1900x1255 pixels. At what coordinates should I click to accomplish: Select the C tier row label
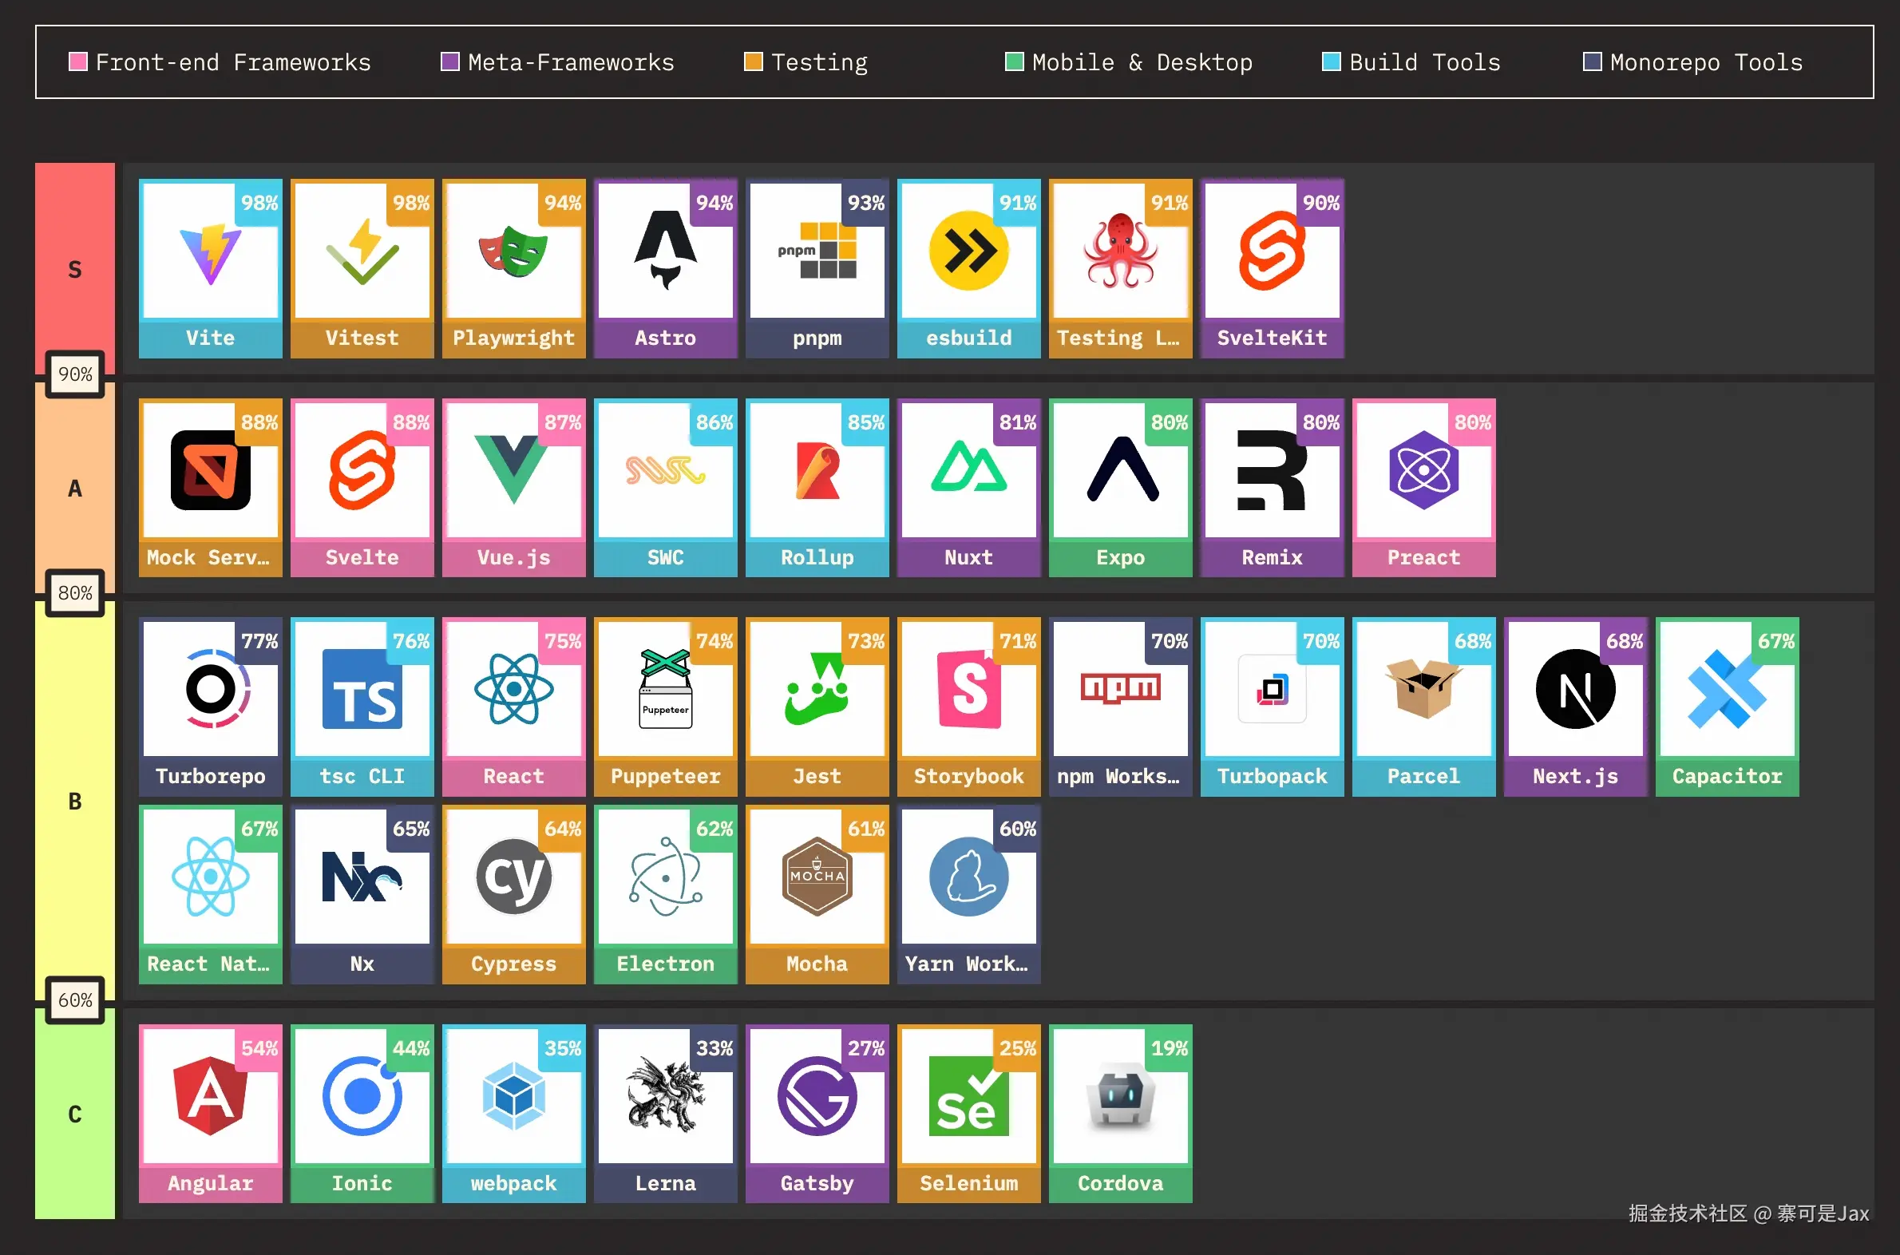pos(74,1114)
